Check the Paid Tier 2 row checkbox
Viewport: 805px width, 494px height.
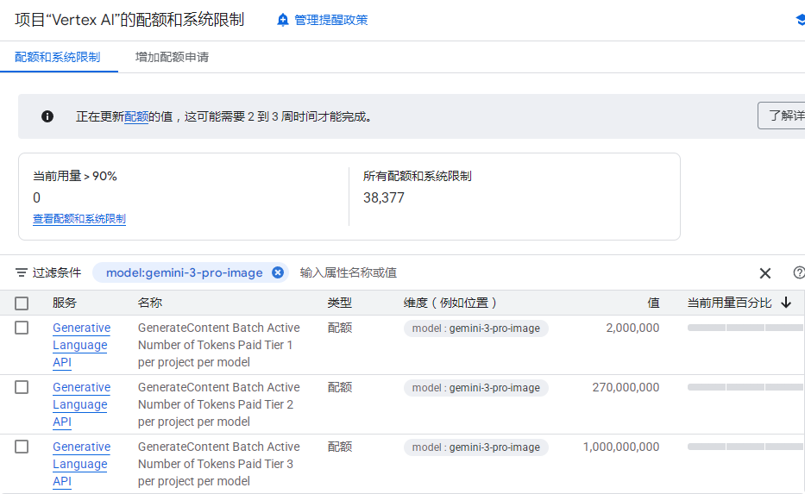tap(22, 387)
